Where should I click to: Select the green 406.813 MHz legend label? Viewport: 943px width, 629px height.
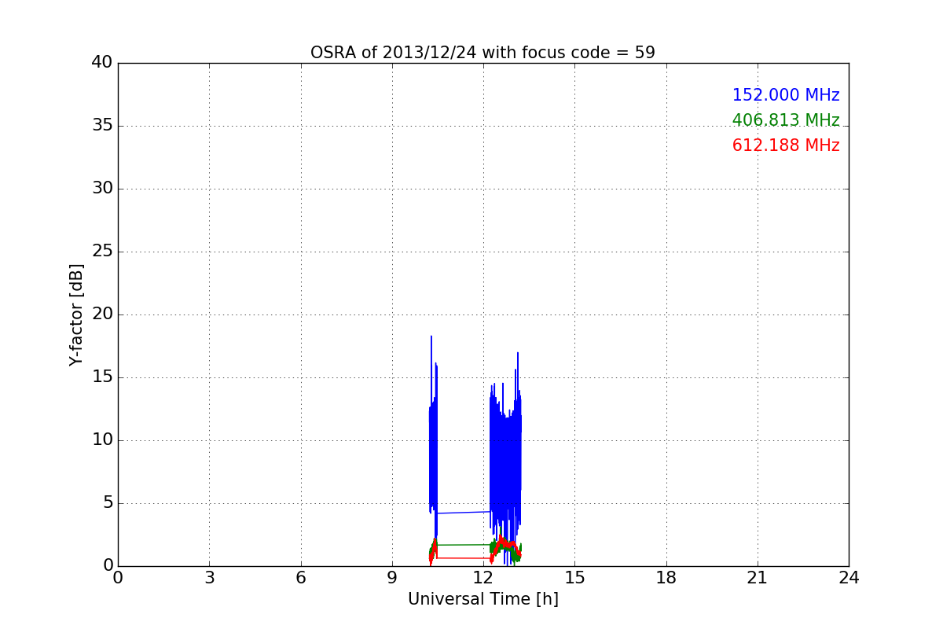[786, 120]
